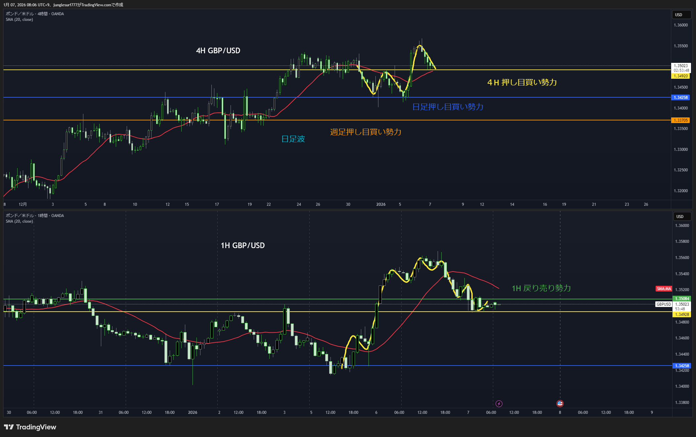This screenshot has height=437, width=696.
Task: Click the 週足押し目買い勢力 orange annotation
Action: pos(366,132)
